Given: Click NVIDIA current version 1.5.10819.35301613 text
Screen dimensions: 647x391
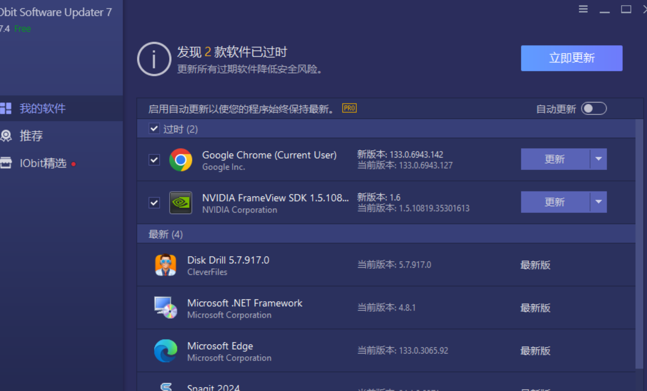Looking at the screenshot, I should [x=413, y=208].
